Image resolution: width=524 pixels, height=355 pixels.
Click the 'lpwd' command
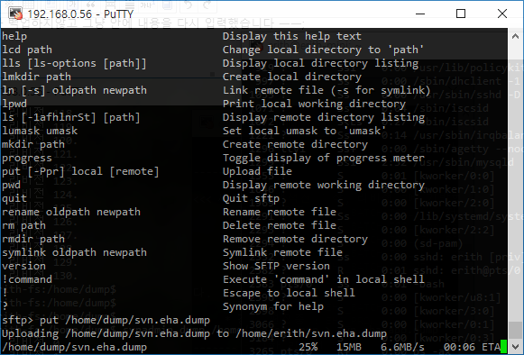(x=14, y=104)
